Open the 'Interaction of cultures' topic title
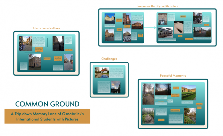Screen dimensions: 223x136 (x=46, y=28)
